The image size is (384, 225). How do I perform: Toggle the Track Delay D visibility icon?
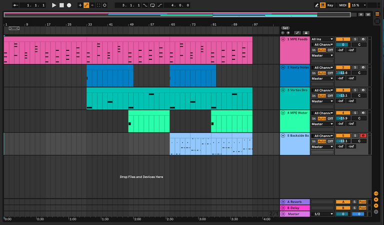[x=376, y=212]
